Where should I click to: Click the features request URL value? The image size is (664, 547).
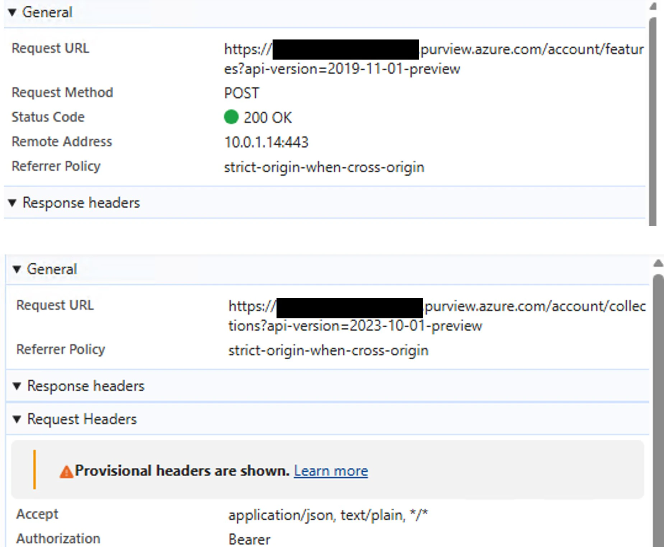click(x=434, y=59)
